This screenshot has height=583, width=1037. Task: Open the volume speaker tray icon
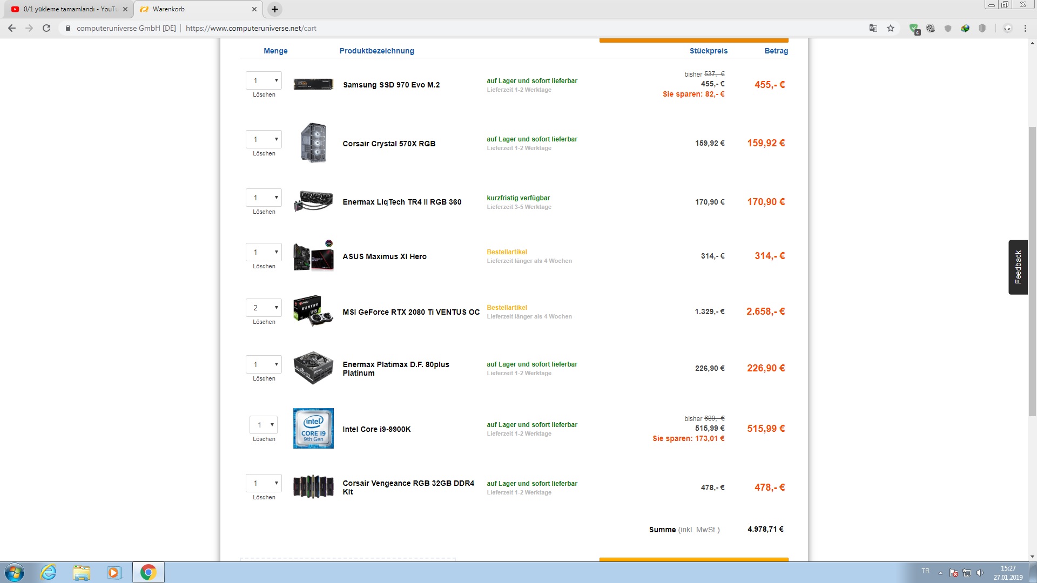click(x=980, y=573)
